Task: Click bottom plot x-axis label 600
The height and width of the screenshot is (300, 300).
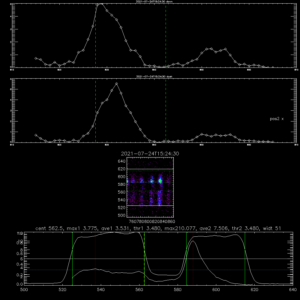Action: [x=216, y=290]
